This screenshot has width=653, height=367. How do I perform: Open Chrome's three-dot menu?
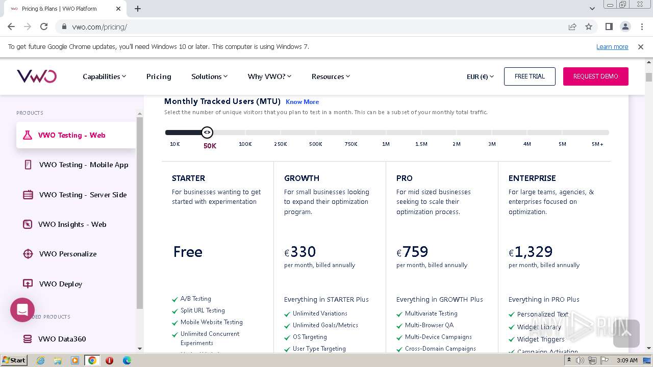(x=641, y=27)
